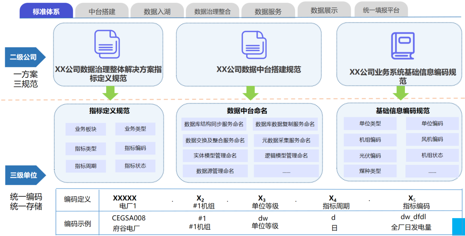Click the 一方案 三规范 caption
The height and width of the screenshot is (236, 465).
click(x=26, y=79)
